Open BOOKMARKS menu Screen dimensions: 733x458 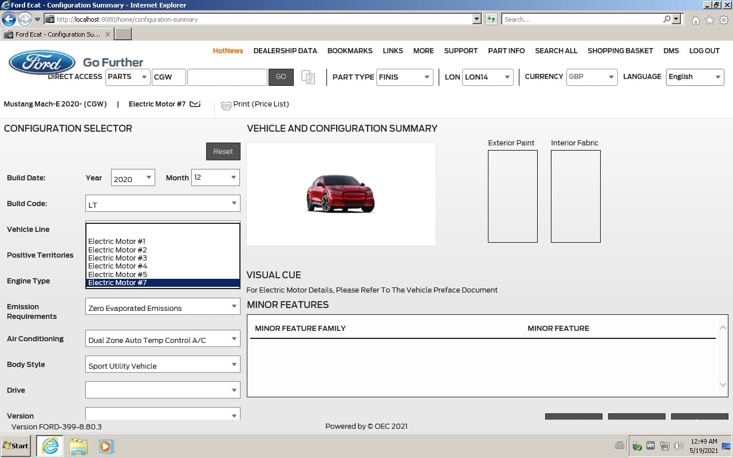(x=350, y=51)
